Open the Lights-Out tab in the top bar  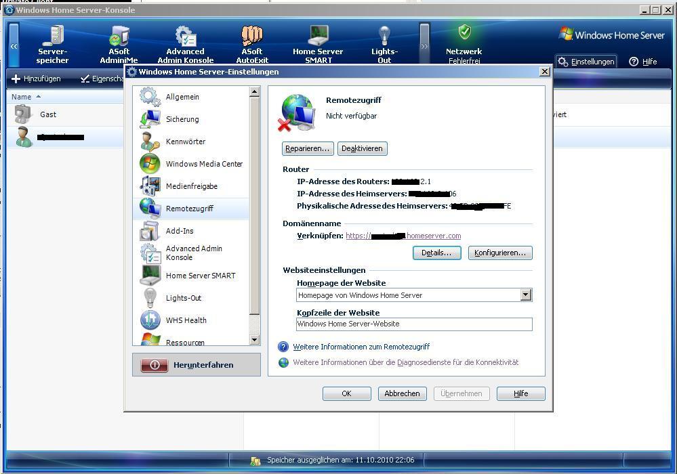(384, 45)
